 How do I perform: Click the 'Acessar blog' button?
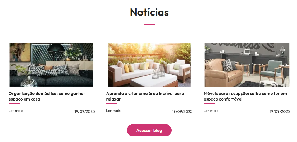coord(149,131)
